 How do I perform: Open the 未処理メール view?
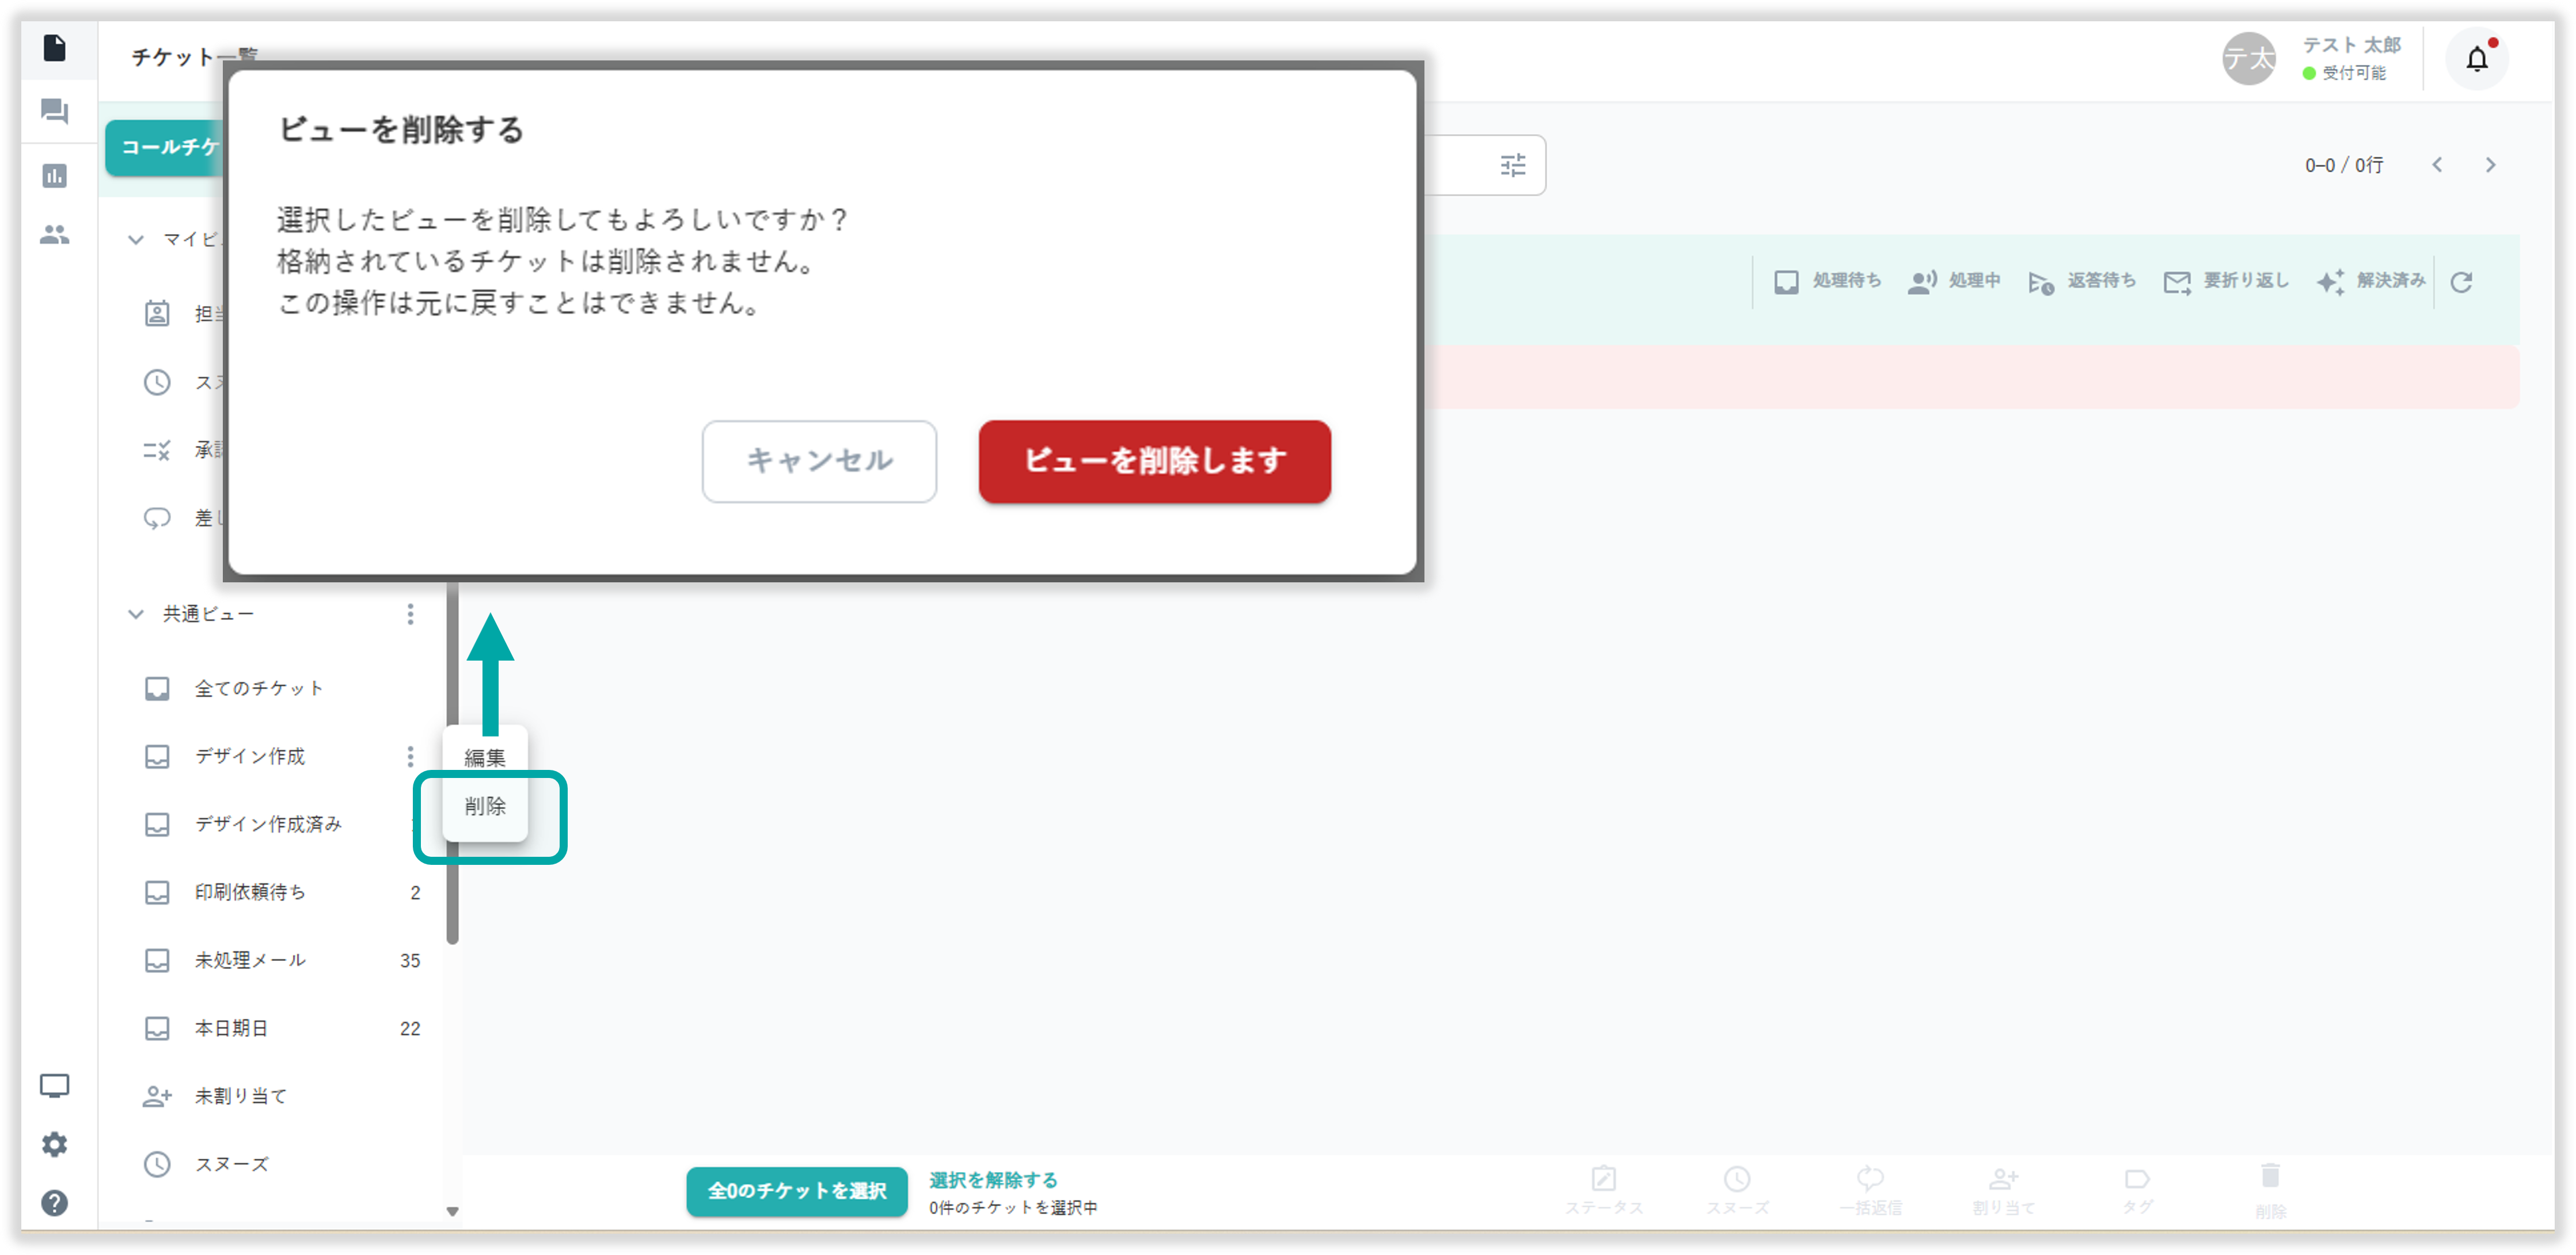[250, 960]
